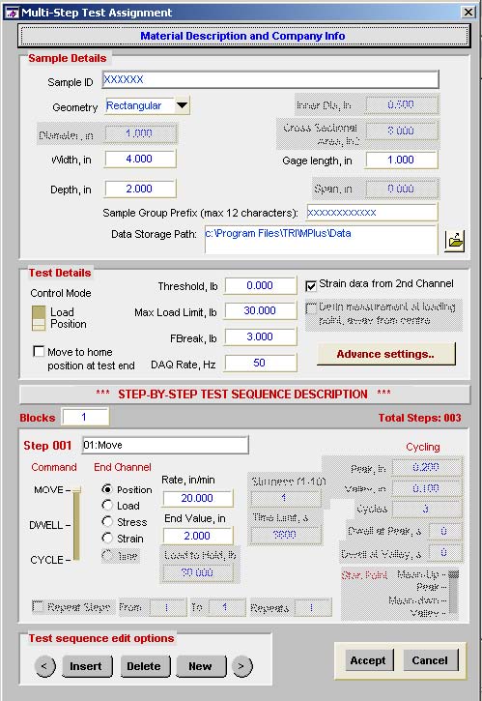The height and width of the screenshot is (701, 482).
Task: Click the STEP-BY-STEP TEST SEQUENCE DESCRIPTION banner
Action: [x=244, y=394]
